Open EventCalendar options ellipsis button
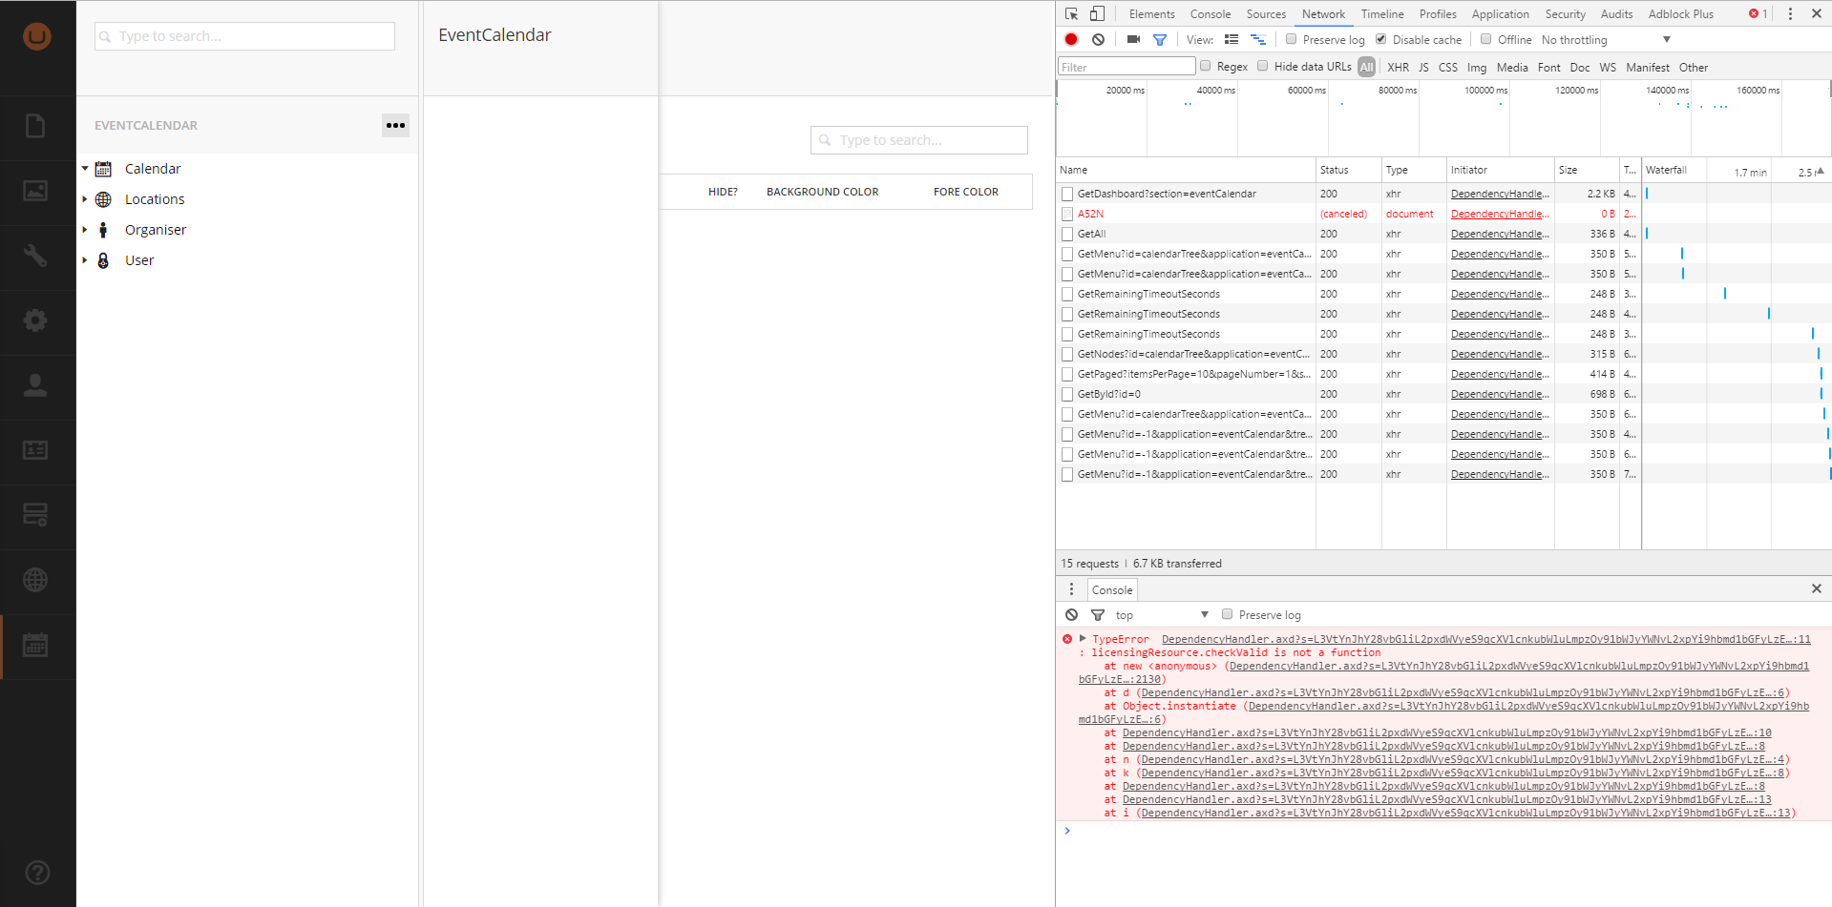 coord(395,125)
